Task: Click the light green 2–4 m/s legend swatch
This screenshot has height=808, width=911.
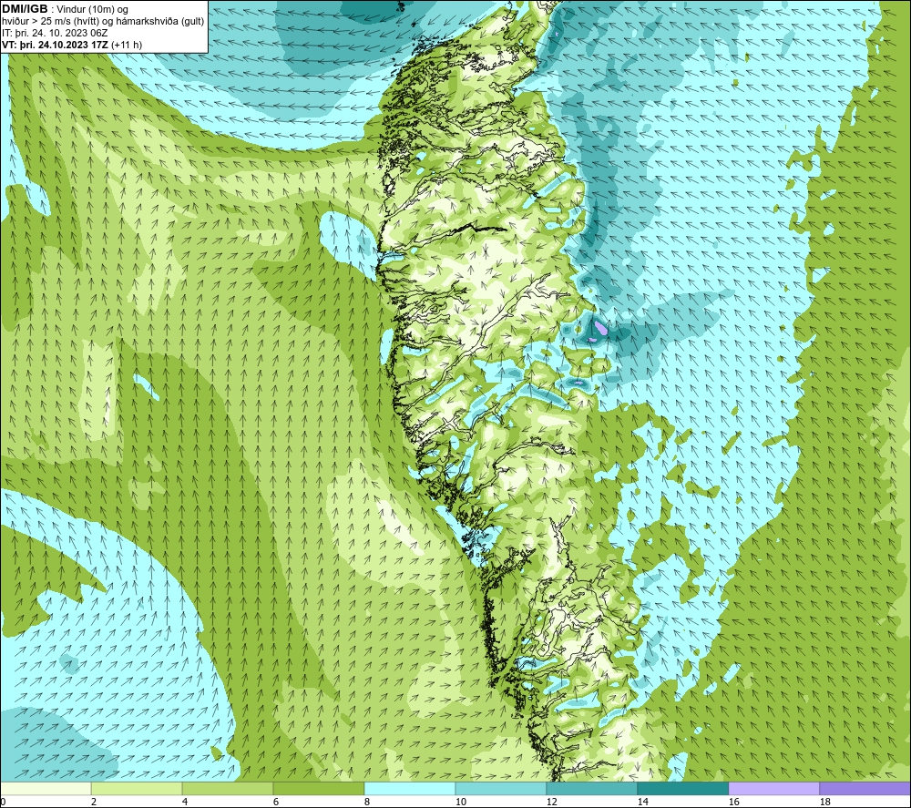Action: 137,788
